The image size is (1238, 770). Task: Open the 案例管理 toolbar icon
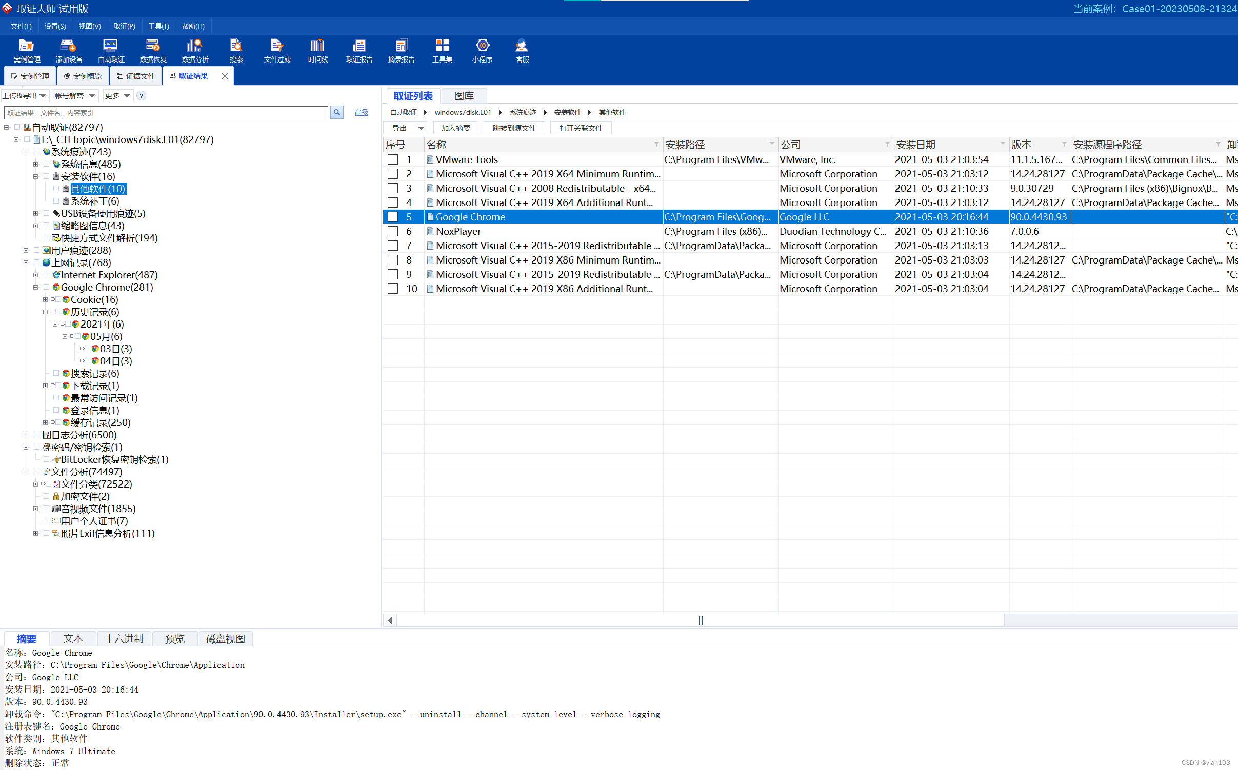(27, 51)
